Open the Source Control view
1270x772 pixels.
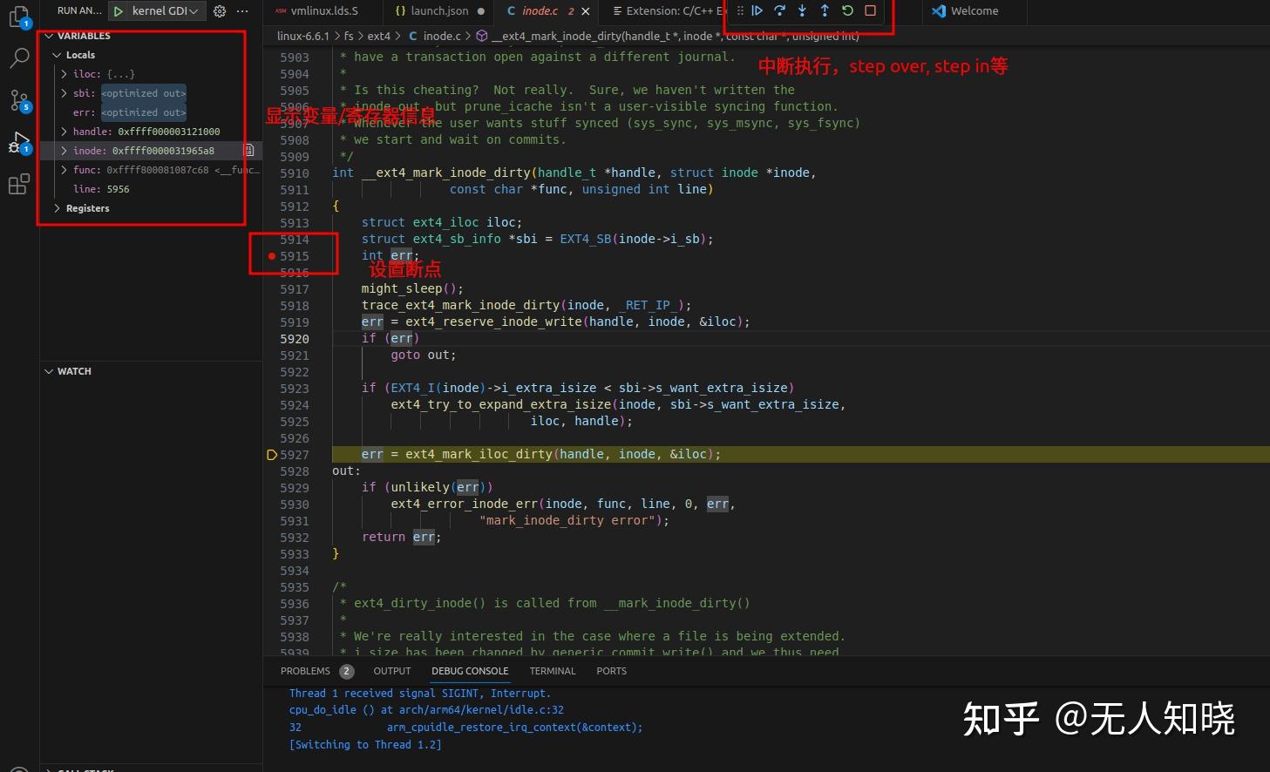19,100
